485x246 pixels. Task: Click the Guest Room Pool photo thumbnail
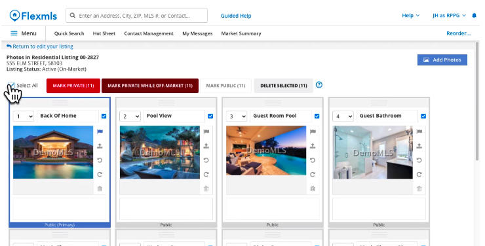[266, 150]
